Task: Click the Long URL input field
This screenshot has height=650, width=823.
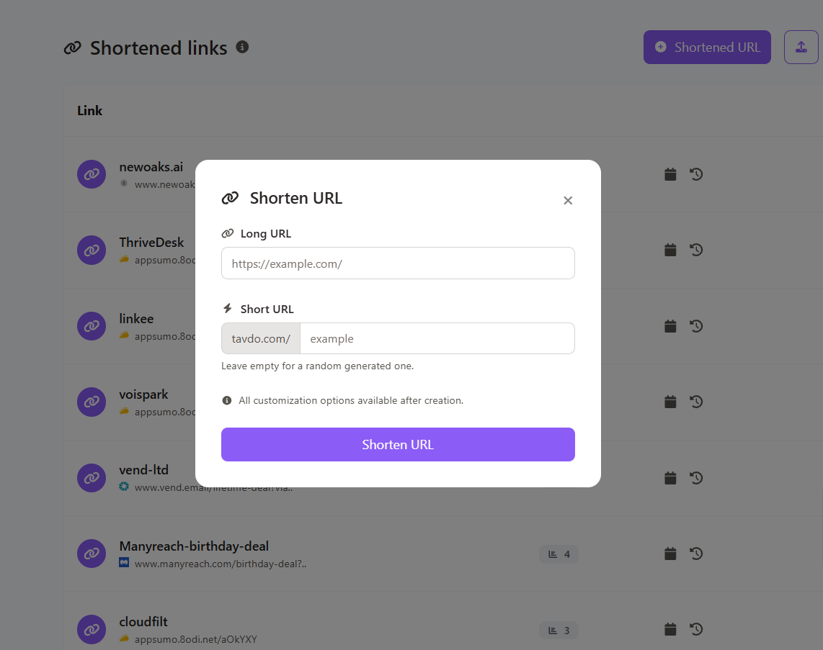Action: [398, 263]
